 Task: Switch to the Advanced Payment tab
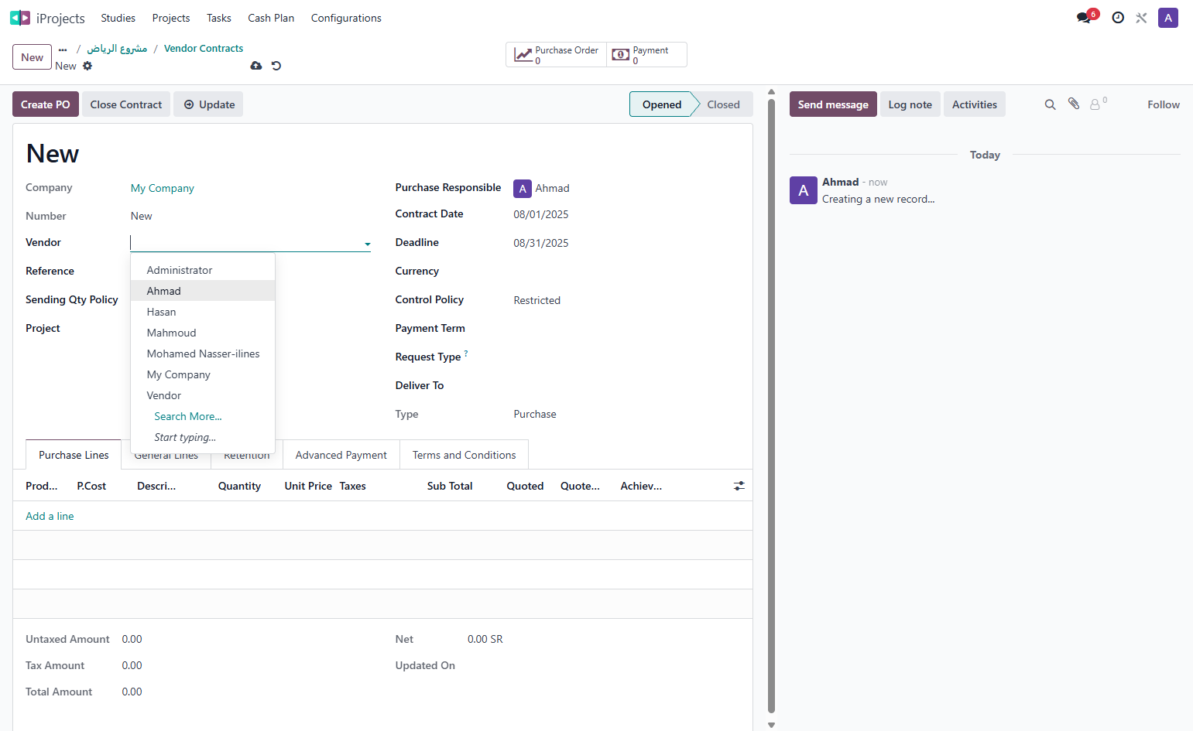click(341, 455)
